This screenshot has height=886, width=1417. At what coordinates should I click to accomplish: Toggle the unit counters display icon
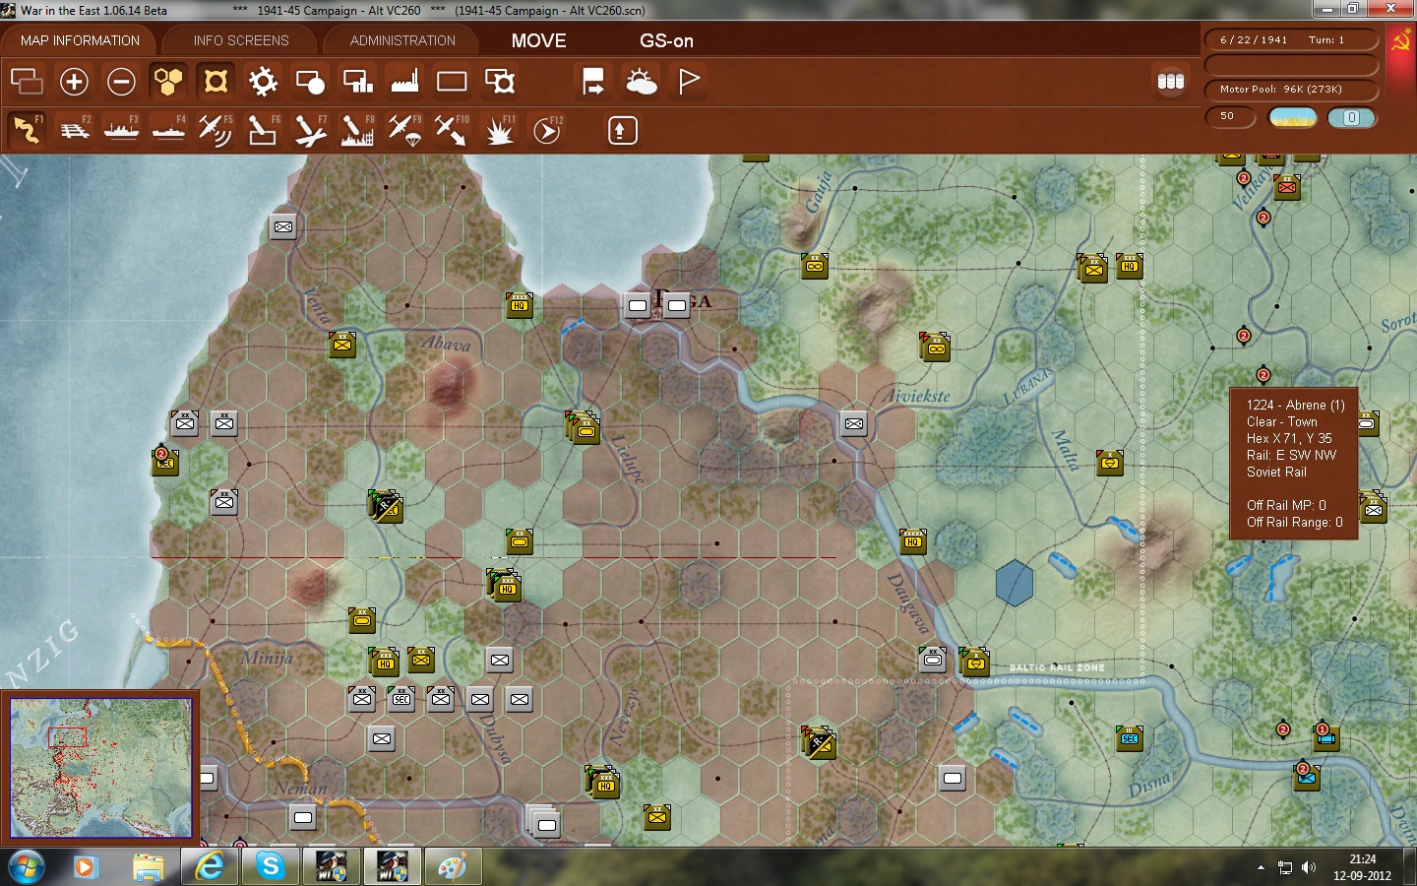(27, 82)
